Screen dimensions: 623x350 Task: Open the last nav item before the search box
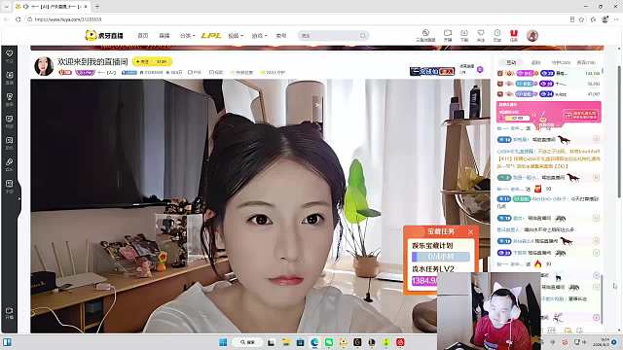(281, 36)
